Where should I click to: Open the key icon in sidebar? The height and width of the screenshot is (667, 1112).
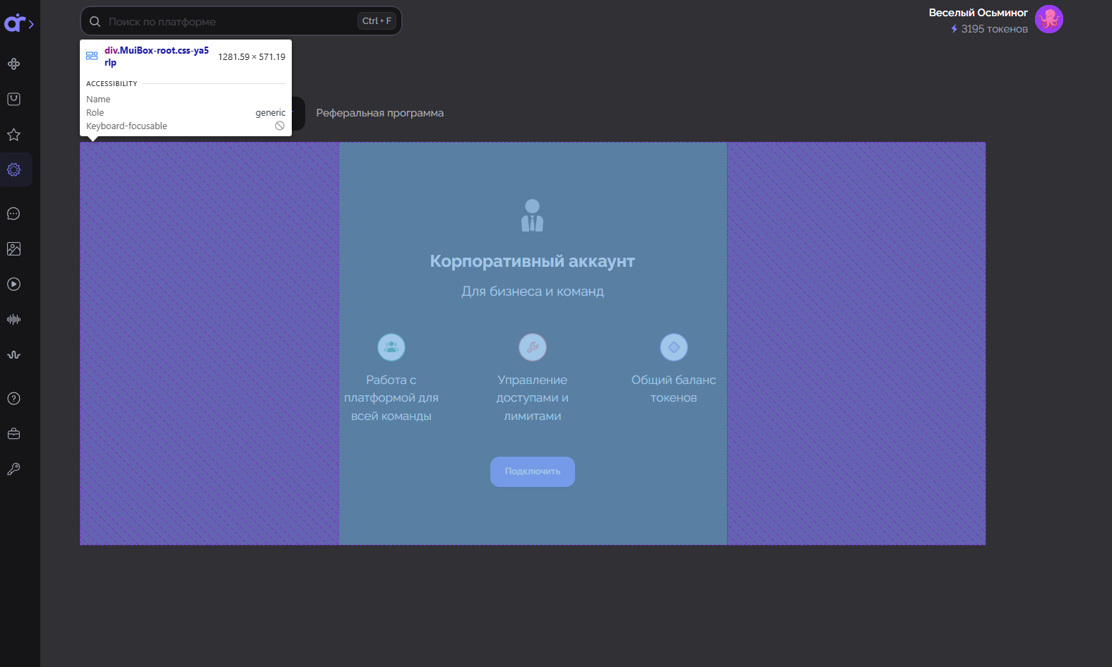13,469
